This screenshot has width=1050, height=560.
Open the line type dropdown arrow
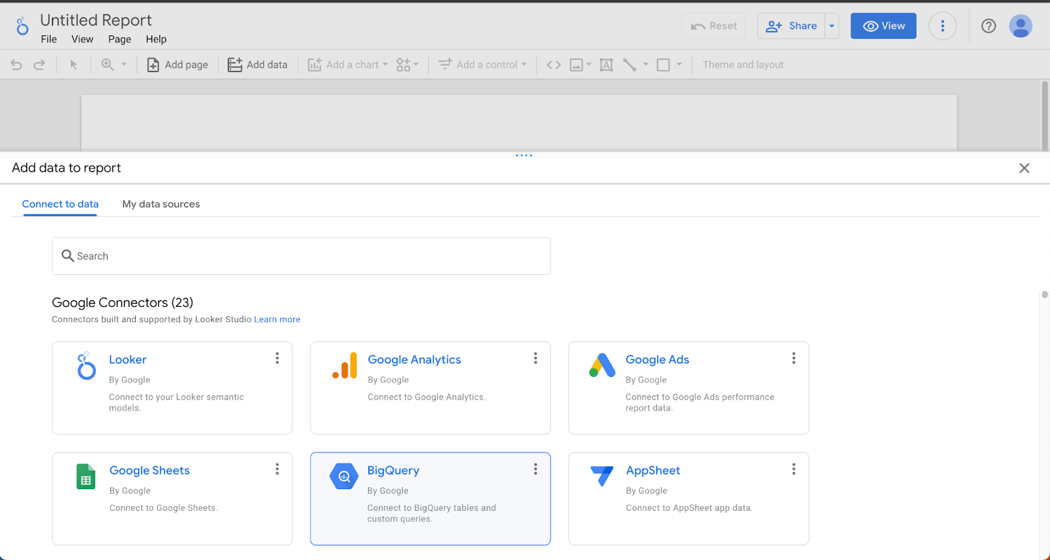point(646,64)
